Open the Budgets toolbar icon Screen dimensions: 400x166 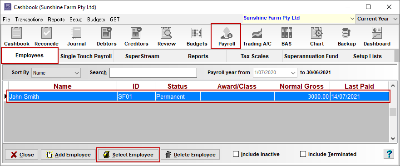pyautogui.click(x=197, y=36)
